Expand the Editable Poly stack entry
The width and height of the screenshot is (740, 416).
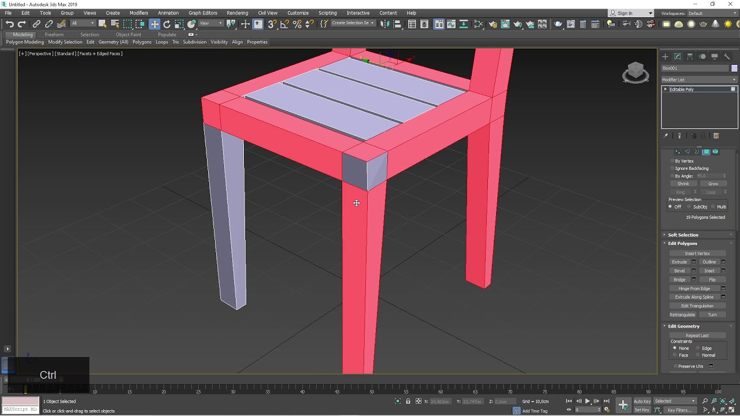coord(665,90)
